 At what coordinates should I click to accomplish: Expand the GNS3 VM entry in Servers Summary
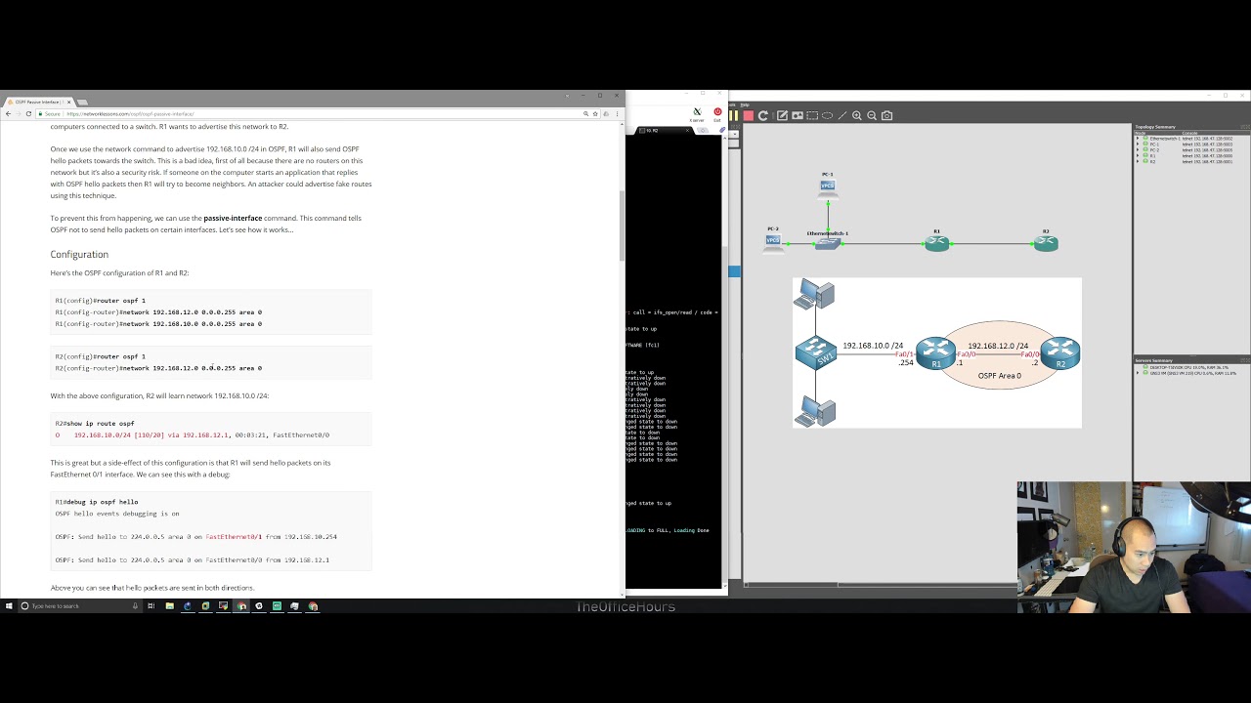(x=1138, y=373)
